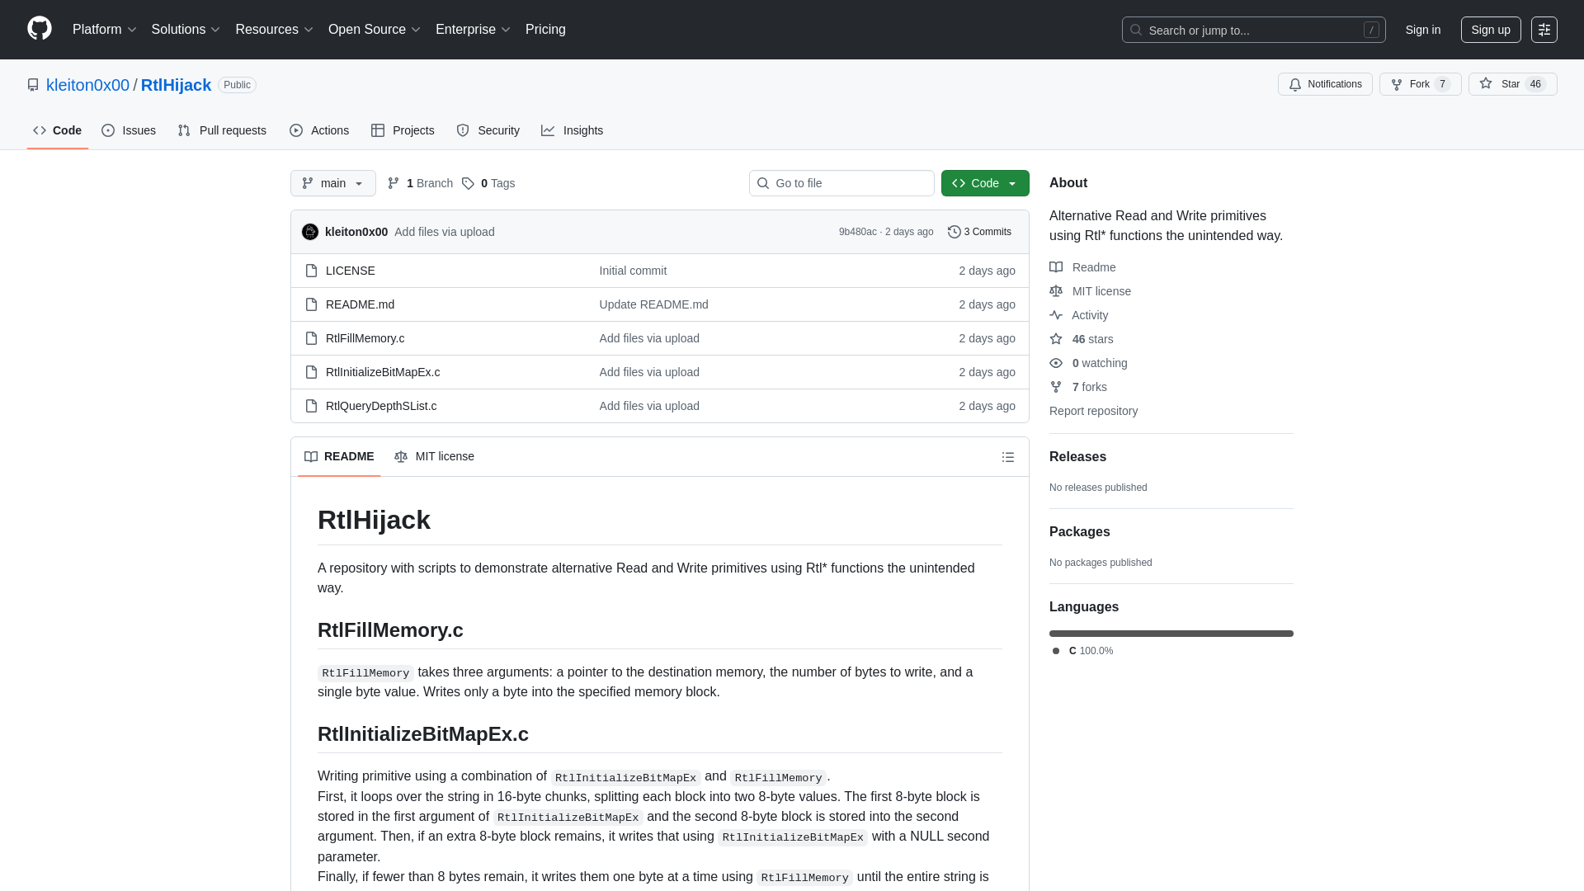Screen dimensions: 1584x891
Task: Click the repository icon beside kleiton0x00
Action: (33, 85)
